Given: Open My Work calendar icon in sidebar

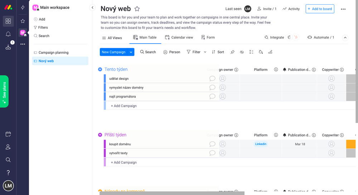Looking at the screenshot, I should tap(8, 134).
